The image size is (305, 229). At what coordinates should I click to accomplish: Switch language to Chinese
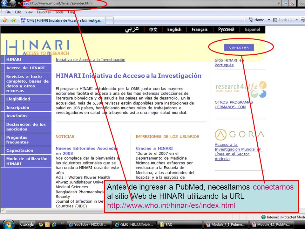pyautogui.click(x=153, y=30)
